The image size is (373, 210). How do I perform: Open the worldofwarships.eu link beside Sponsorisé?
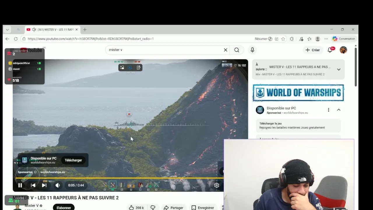53,172
